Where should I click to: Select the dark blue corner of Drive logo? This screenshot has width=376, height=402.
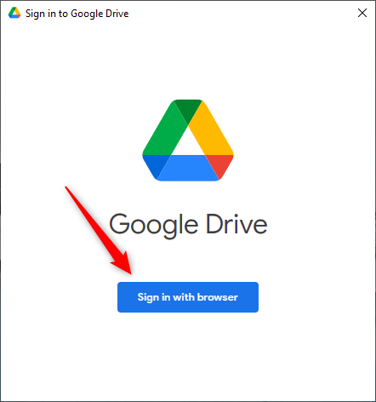pyautogui.click(x=155, y=164)
